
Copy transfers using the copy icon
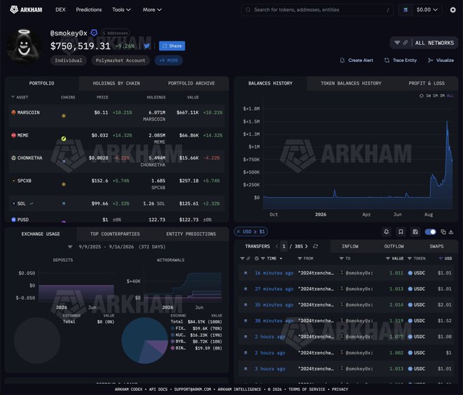[443, 232]
